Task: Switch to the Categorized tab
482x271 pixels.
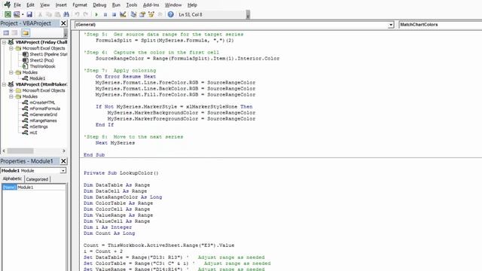Action: [37, 179]
